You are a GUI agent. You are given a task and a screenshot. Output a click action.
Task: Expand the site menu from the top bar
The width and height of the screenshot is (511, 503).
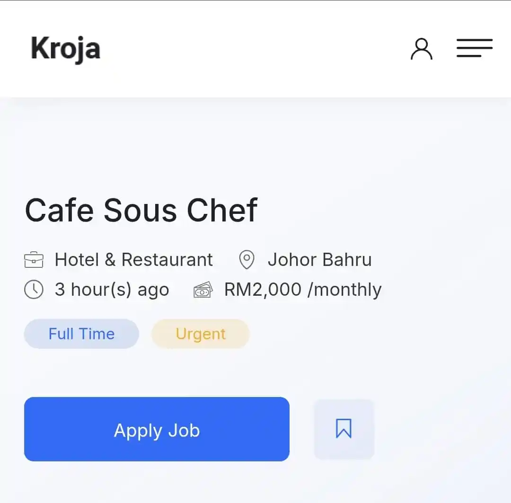tap(475, 48)
